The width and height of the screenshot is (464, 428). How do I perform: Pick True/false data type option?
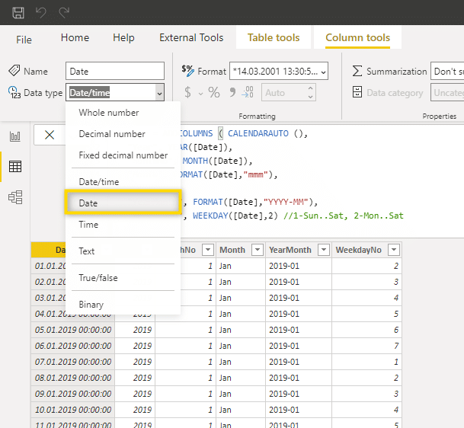click(98, 278)
